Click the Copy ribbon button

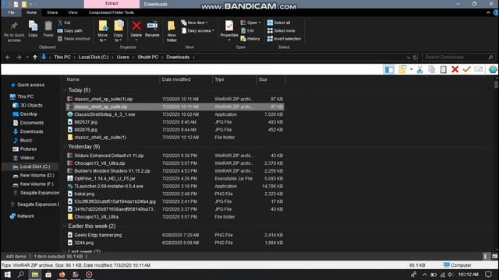(33, 30)
